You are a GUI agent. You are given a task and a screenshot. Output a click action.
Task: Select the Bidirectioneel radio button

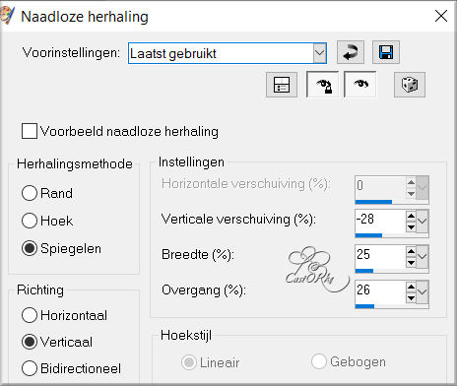(30, 368)
